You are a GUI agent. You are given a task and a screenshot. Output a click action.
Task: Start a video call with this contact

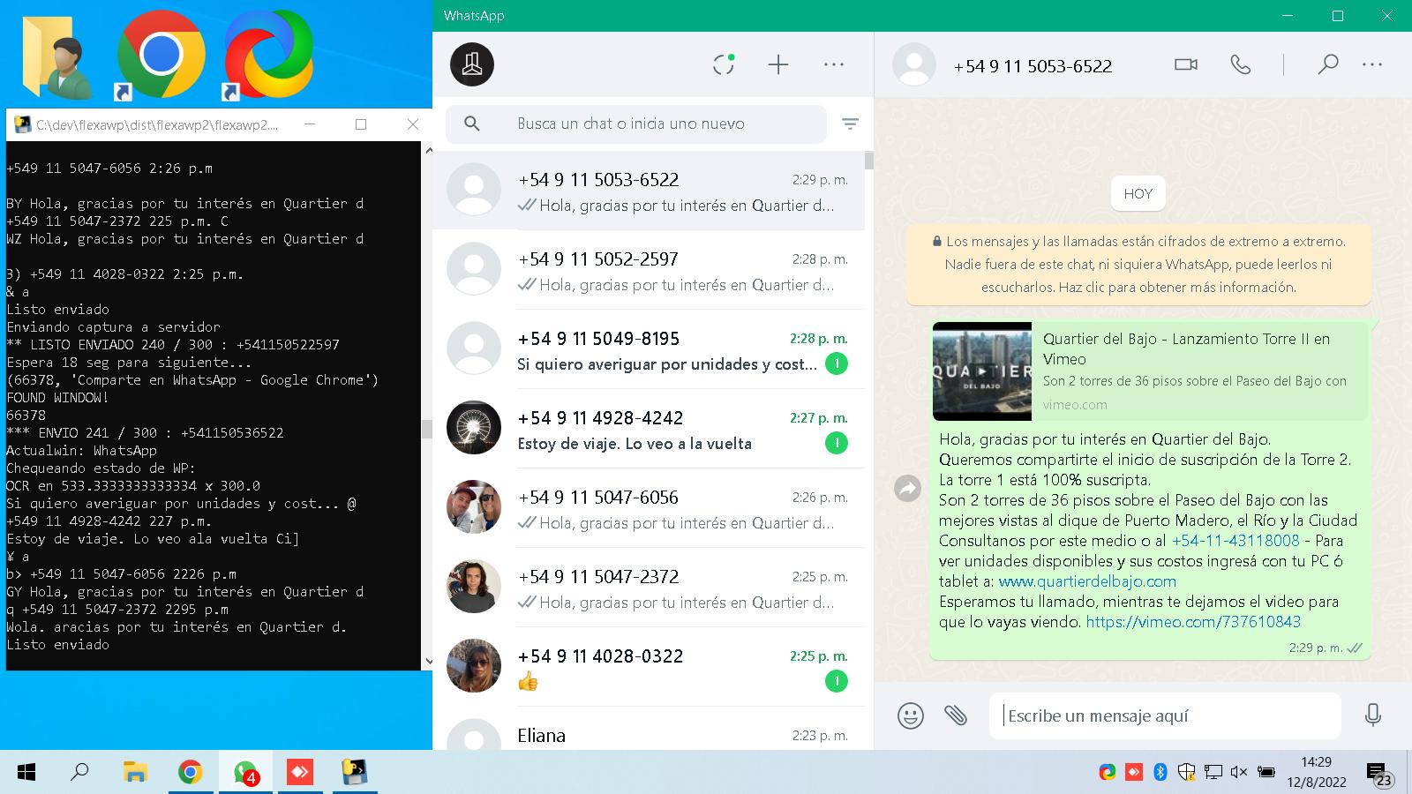[1186, 64]
